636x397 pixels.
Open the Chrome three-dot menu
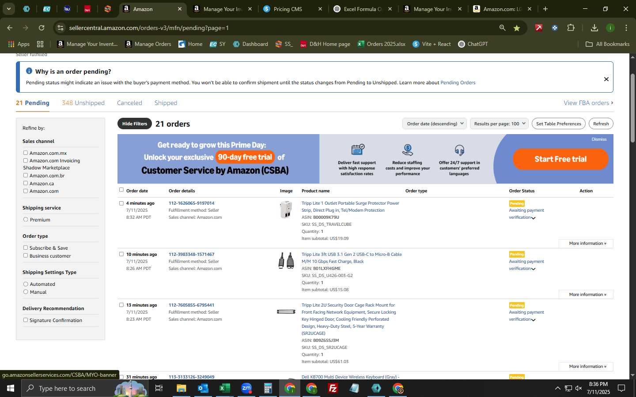tap(626, 28)
